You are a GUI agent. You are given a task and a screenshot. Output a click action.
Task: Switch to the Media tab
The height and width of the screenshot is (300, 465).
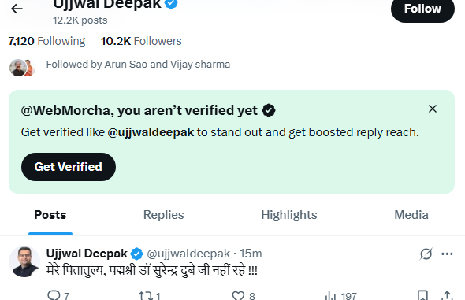411,215
